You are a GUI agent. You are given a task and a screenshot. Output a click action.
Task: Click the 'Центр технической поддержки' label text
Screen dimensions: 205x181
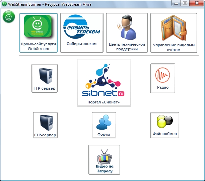point(127,47)
